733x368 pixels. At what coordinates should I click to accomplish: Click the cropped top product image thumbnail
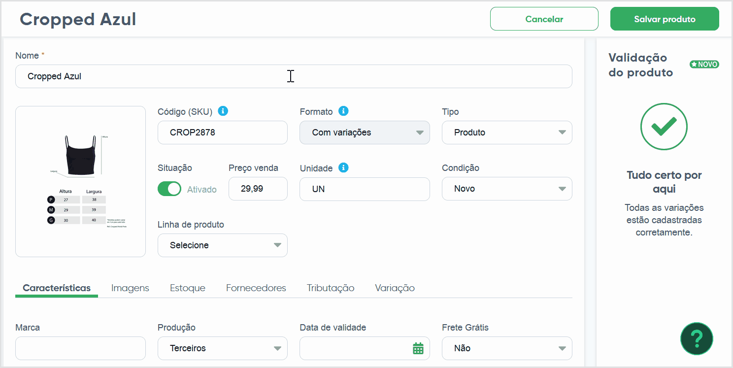coord(80,181)
